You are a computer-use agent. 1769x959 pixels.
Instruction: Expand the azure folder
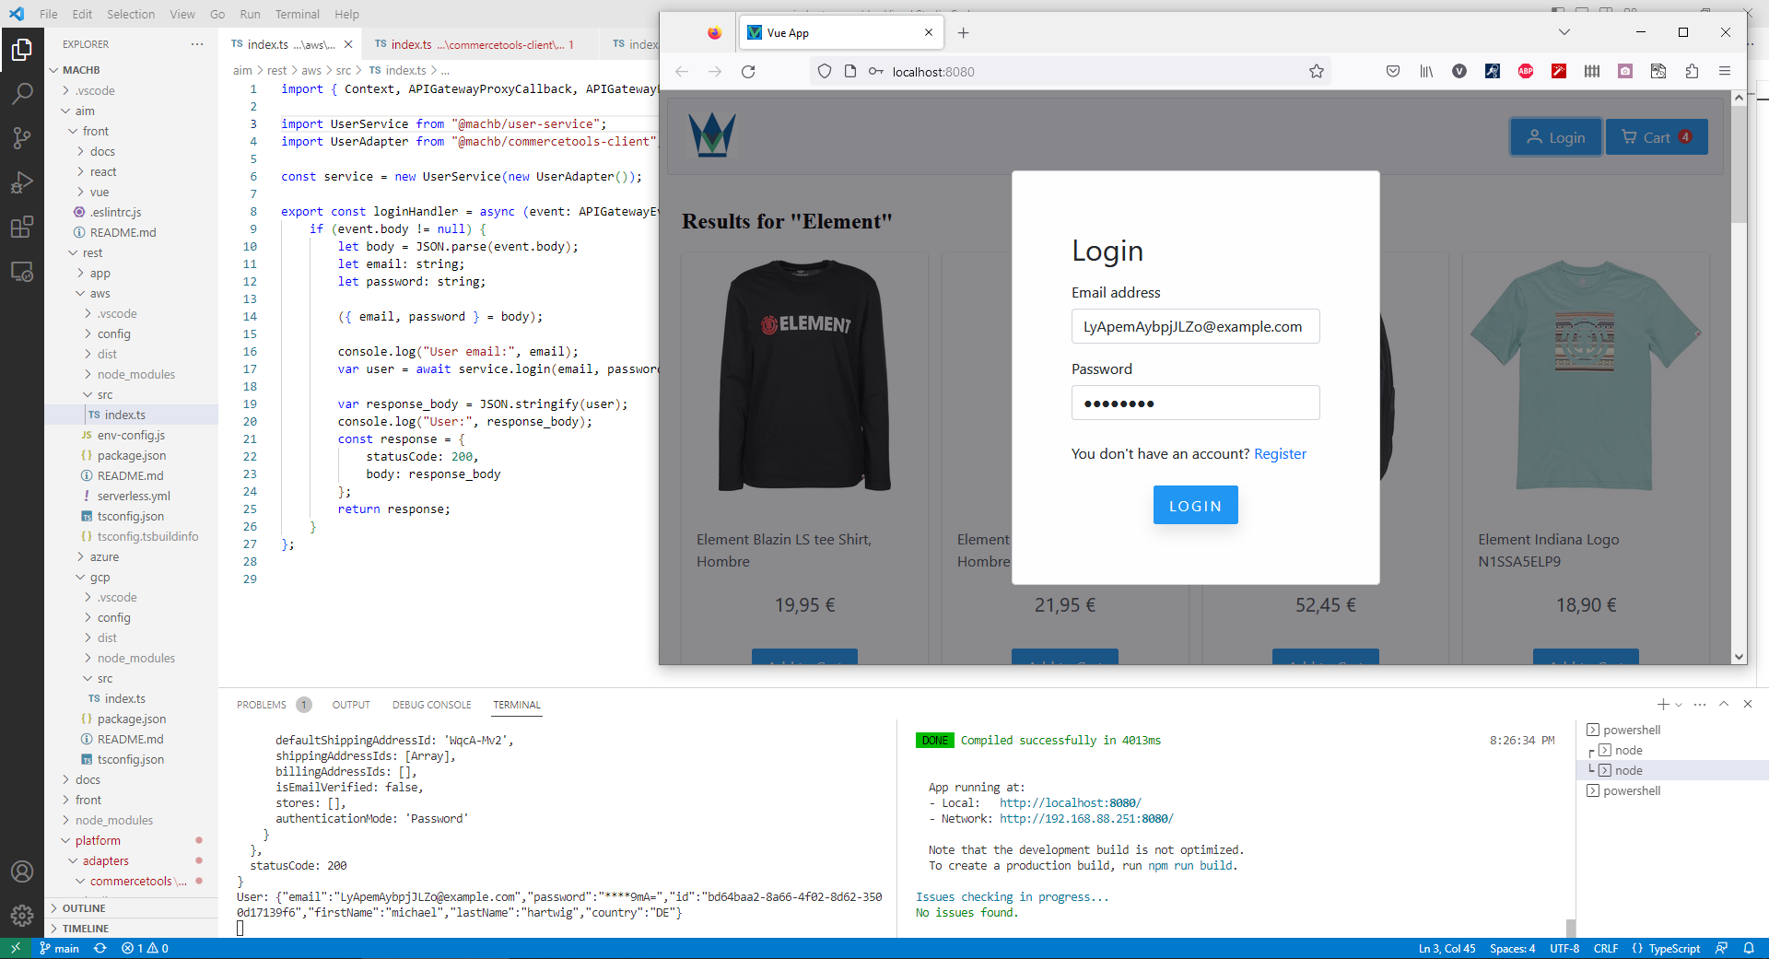point(132,556)
